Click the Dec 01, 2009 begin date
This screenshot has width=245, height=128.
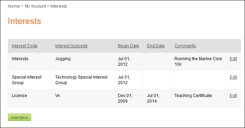point(125,98)
